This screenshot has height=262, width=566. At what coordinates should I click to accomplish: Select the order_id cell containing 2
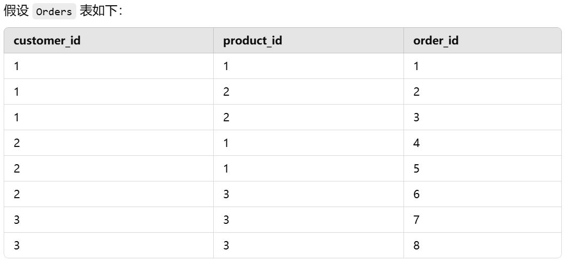coord(417,92)
